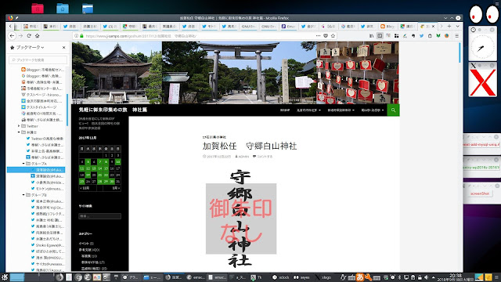The width and height of the screenshot is (501, 282).
Task: Go to previous month « 11月
Action: tap(85, 188)
